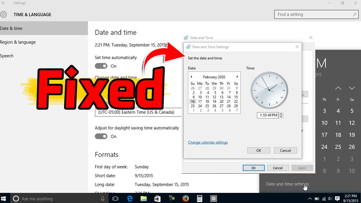361x203 pixels.
Task: Show hidden tray icons chevron
Action: (310, 198)
